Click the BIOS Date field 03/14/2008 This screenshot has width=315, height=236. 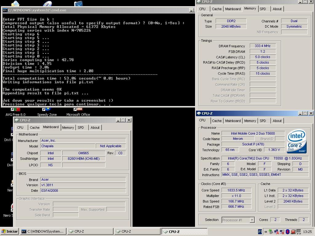click(83, 191)
